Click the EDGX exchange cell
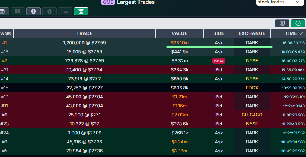 coord(252,88)
